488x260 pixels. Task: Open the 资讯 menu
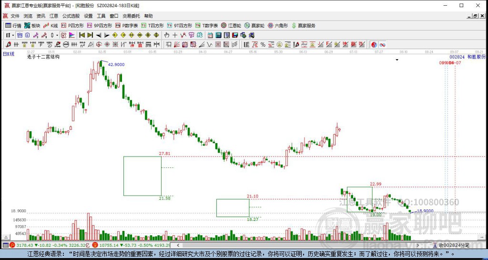coord(41,16)
